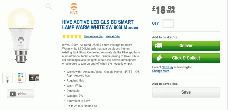This screenshot has width=228, height=110.
Task: Open View all Q&A link
Action: [x=113, y=36]
